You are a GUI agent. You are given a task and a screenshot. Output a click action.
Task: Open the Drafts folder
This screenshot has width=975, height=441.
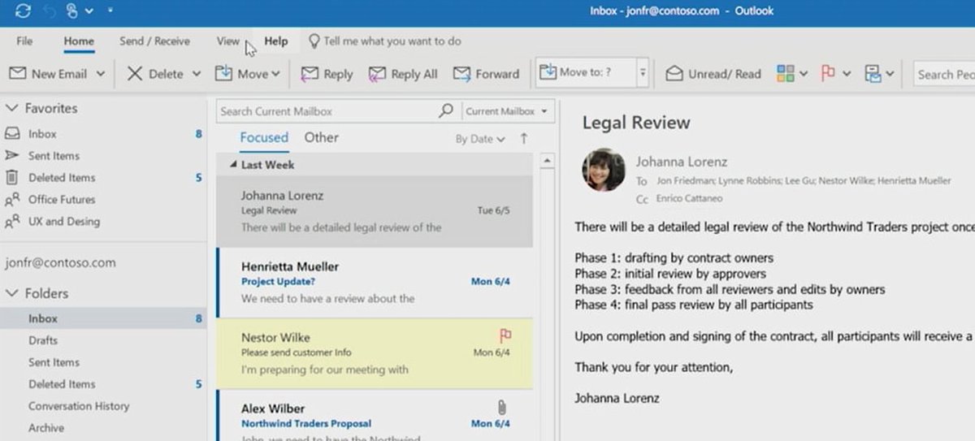point(43,341)
